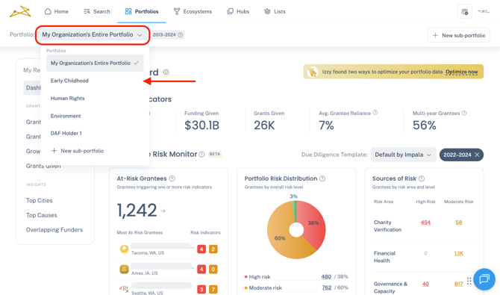The image size is (500, 295).
Task: Open the Ecosystems tab
Action: [x=193, y=11]
